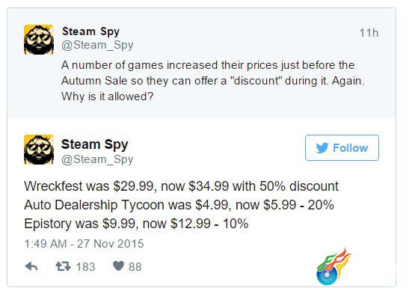
Task: Open the 11h timestamp link
Action: click(369, 33)
